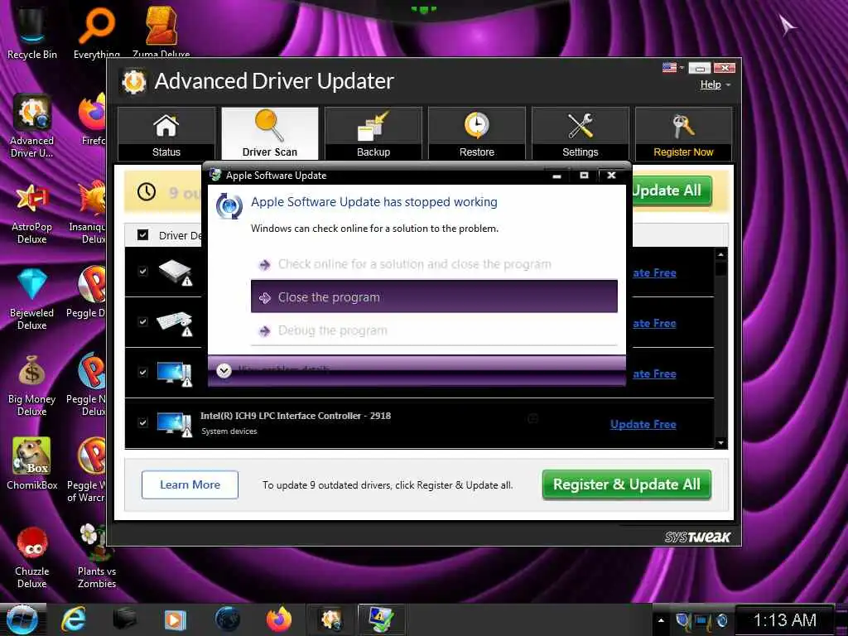Click Update Free link for Intel ICH9
848x636 pixels.
click(x=643, y=425)
